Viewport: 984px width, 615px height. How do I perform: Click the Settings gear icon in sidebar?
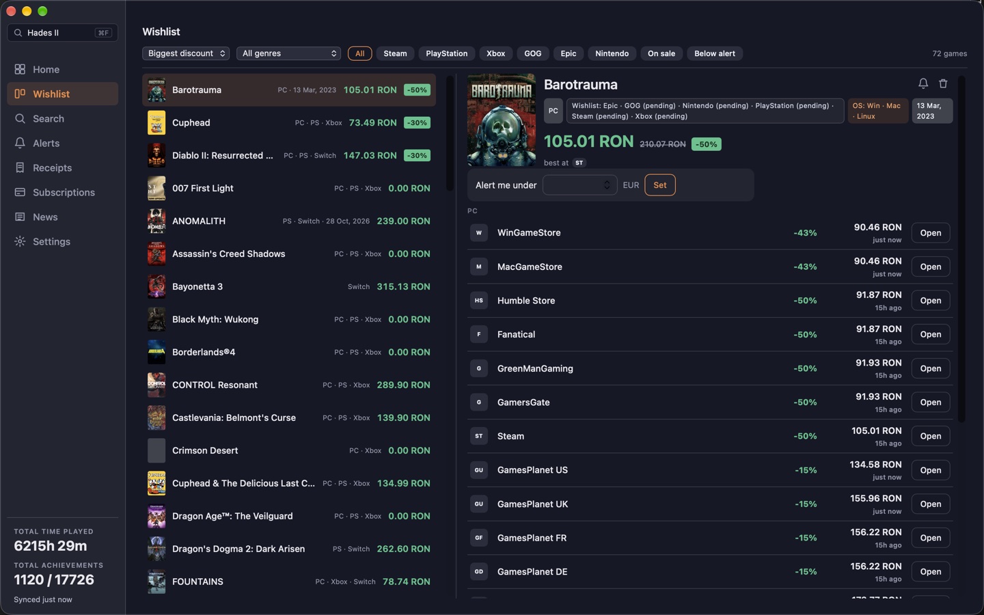20,242
